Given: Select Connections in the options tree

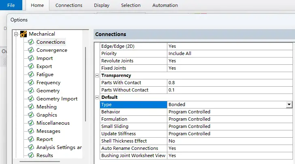Looking at the screenshot, I should click(51, 42).
